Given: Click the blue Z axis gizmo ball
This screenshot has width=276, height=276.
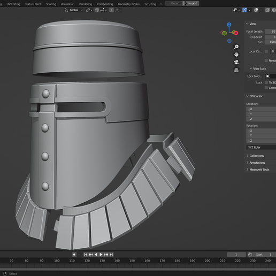Looking at the screenshot, I should (229, 25).
